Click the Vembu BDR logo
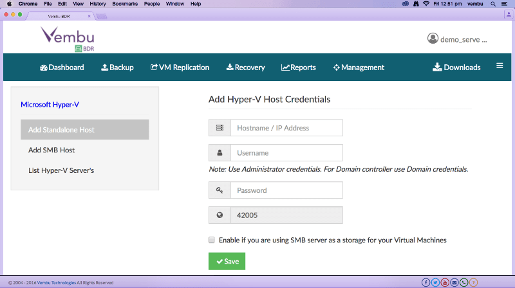 coord(68,39)
